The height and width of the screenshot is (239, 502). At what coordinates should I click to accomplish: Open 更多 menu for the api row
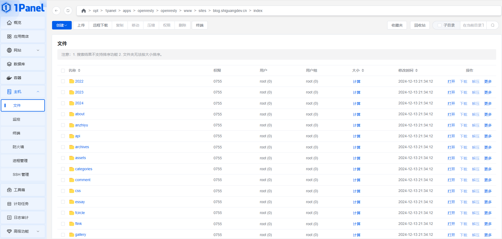[488, 136]
